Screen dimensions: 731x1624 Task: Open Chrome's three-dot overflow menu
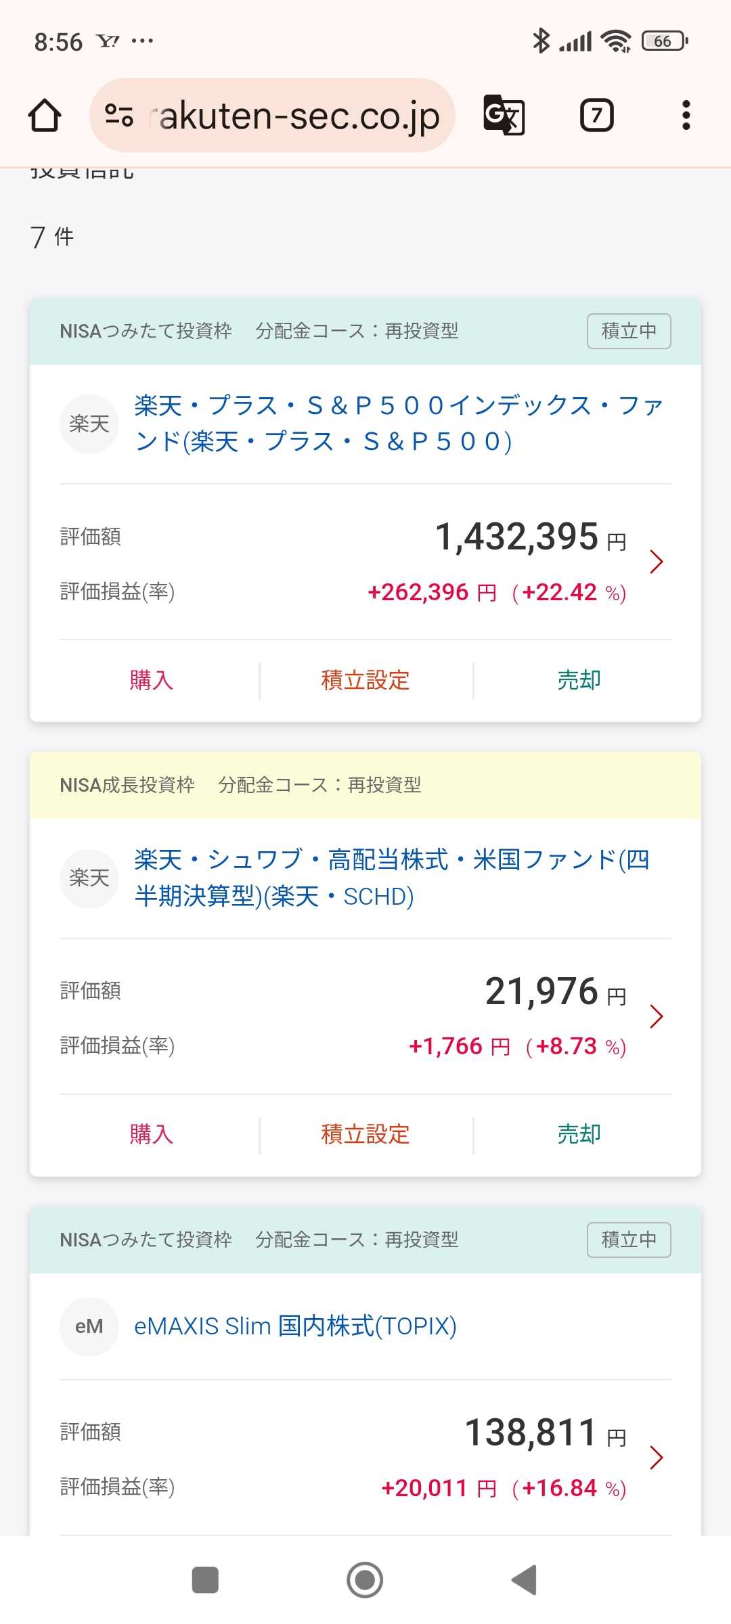coord(686,115)
